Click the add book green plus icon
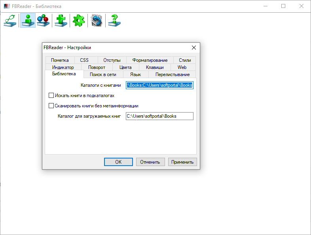Viewport: 311px width, 235px height. [61, 21]
